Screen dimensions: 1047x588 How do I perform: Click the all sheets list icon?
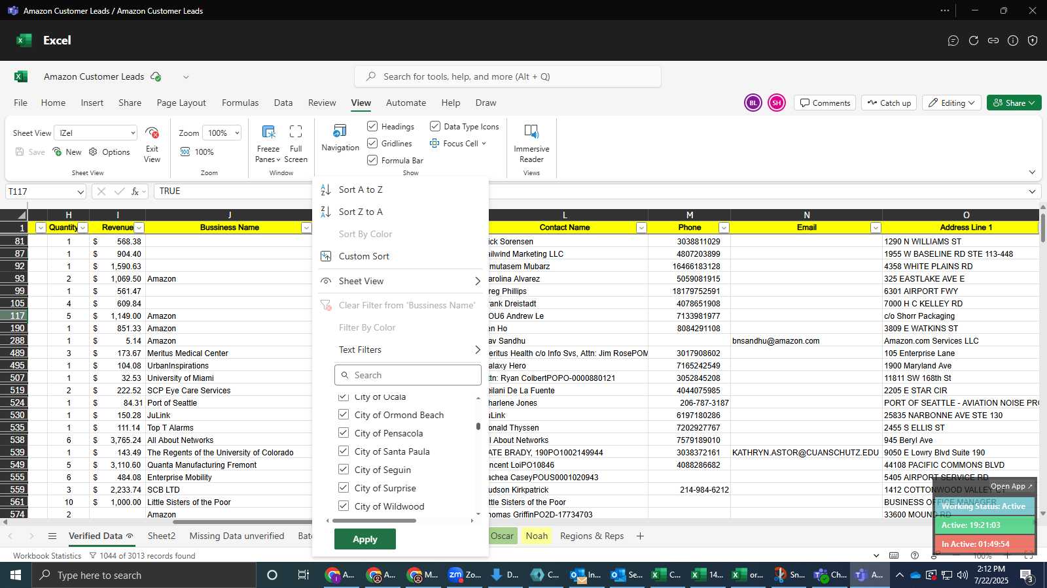52,536
